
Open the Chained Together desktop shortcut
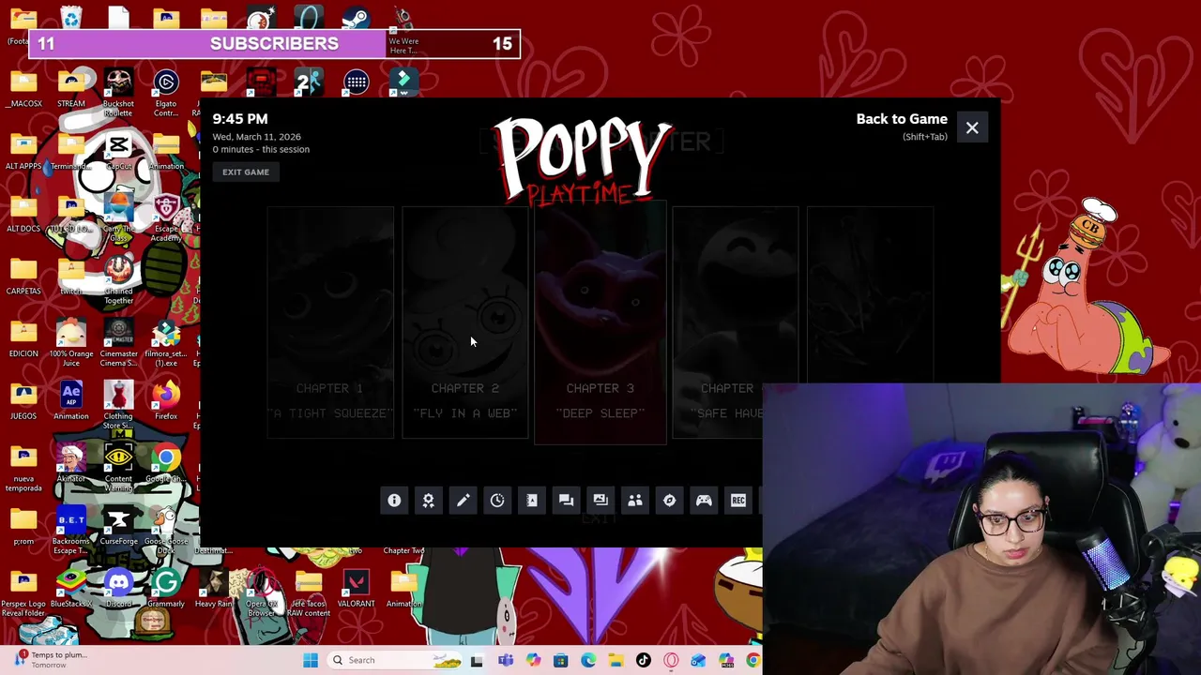pyautogui.click(x=118, y=280)
